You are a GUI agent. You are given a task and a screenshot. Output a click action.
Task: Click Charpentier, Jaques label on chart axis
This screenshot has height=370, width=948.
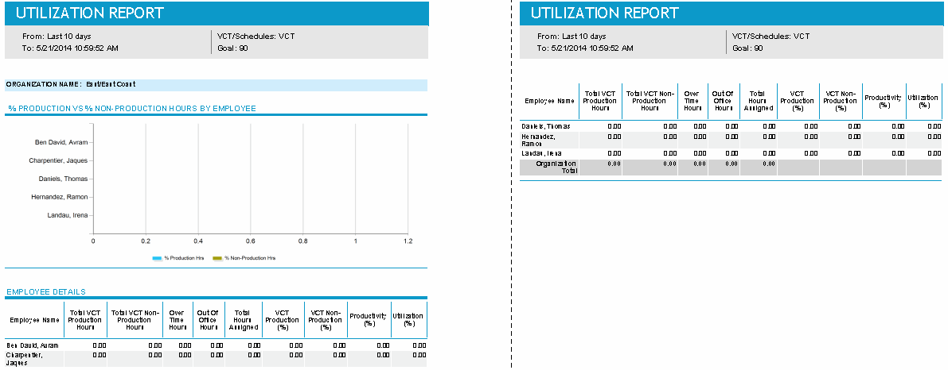pyautogui.click(x=58, y=161)
